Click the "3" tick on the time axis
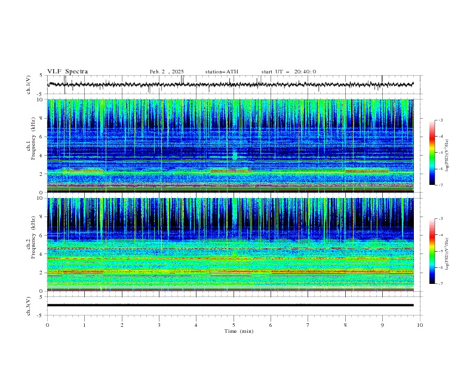 159,325
